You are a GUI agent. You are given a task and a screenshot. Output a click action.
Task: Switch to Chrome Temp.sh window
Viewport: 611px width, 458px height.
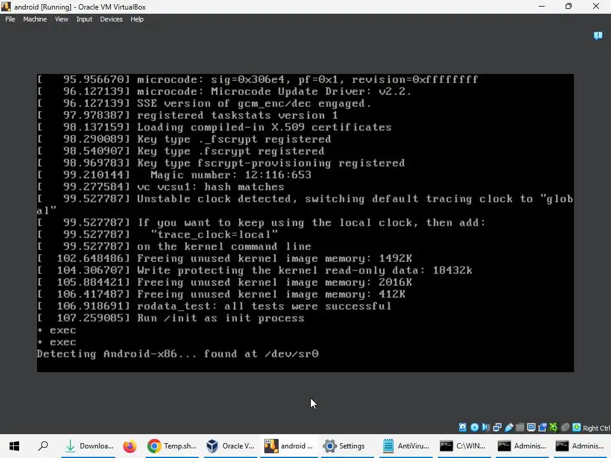point(171,446)
